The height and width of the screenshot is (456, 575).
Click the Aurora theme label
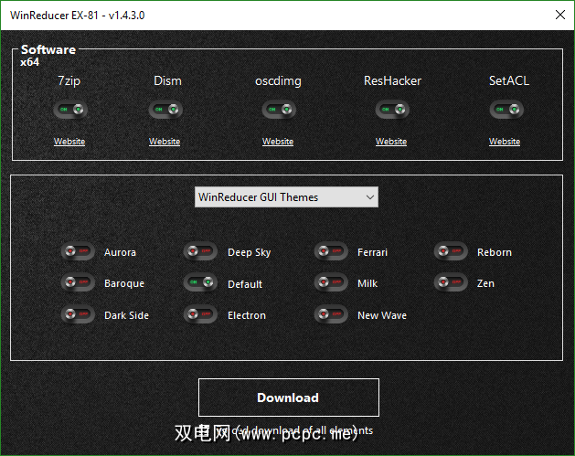pyautogui.click(x=120, y=252)
